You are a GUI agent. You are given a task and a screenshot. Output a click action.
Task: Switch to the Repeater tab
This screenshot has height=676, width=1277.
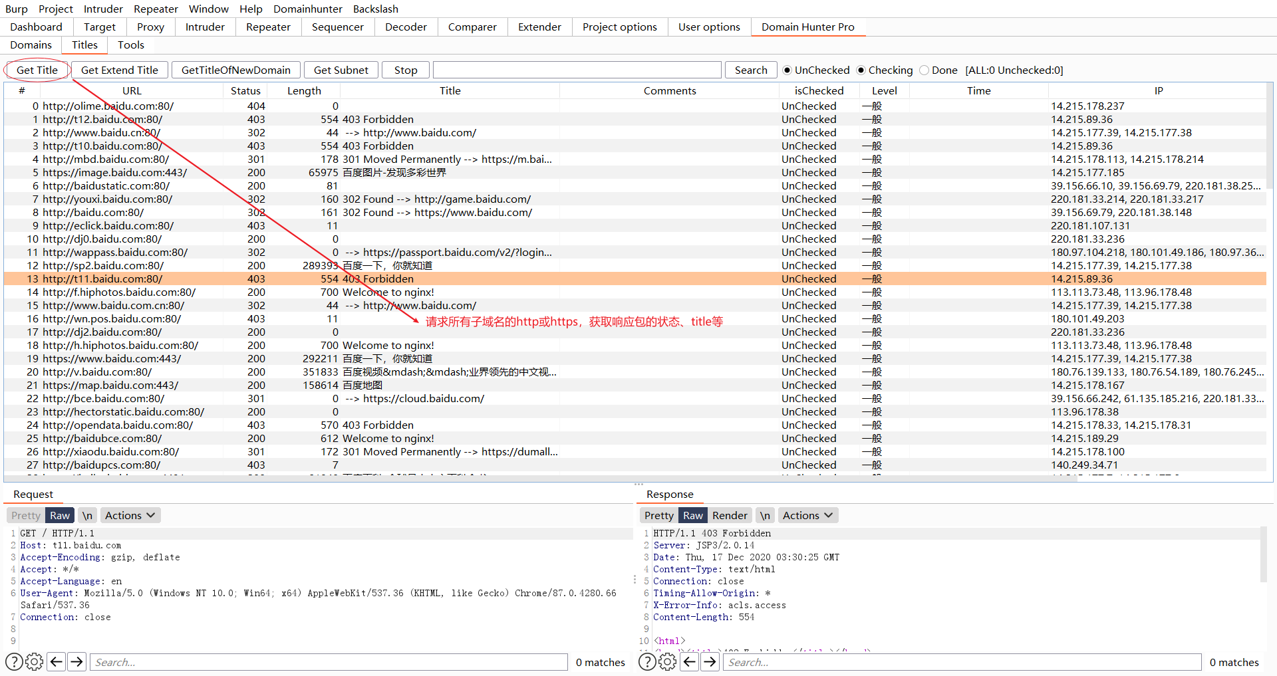pyautogui.click(x=268, y=27)
